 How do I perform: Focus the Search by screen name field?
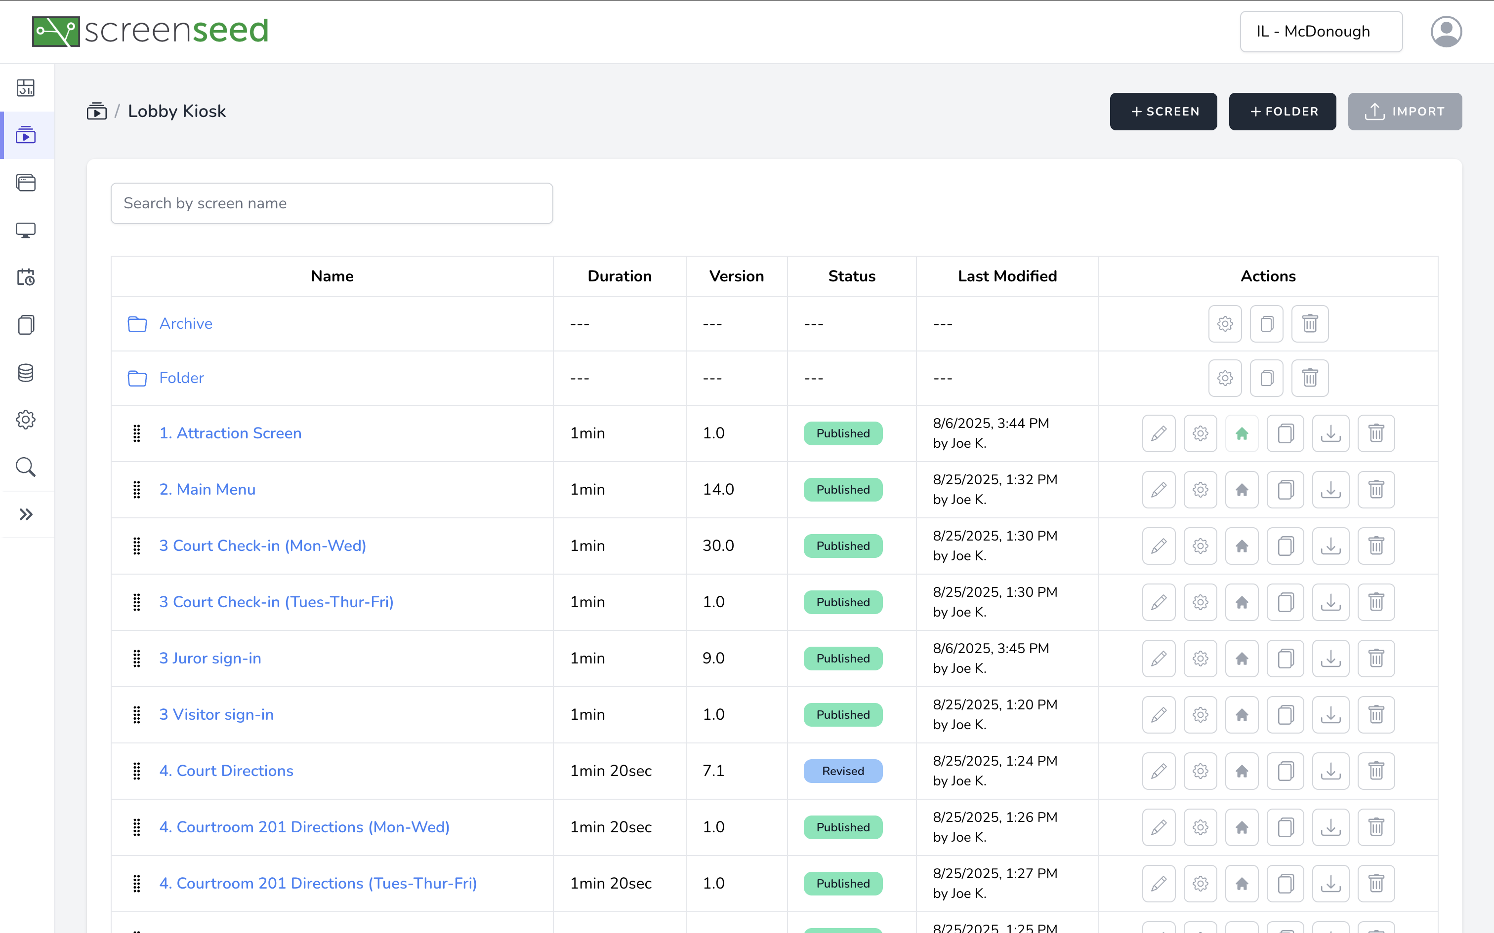pyautogui.click(x=332, y=203)
